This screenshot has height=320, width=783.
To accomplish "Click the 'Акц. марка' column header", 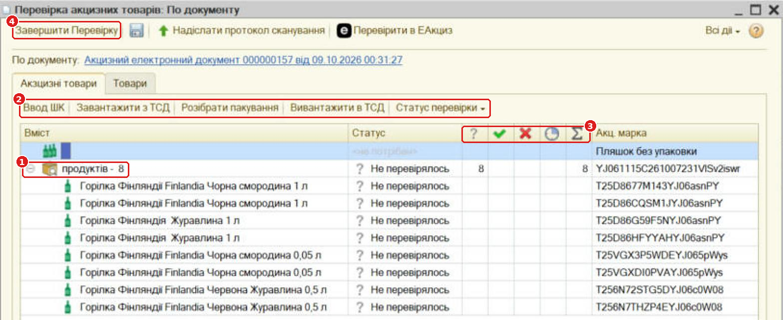I will 675,134.
